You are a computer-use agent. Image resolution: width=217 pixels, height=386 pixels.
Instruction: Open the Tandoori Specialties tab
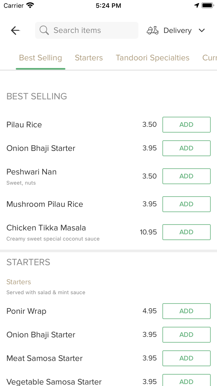(153, 58)
